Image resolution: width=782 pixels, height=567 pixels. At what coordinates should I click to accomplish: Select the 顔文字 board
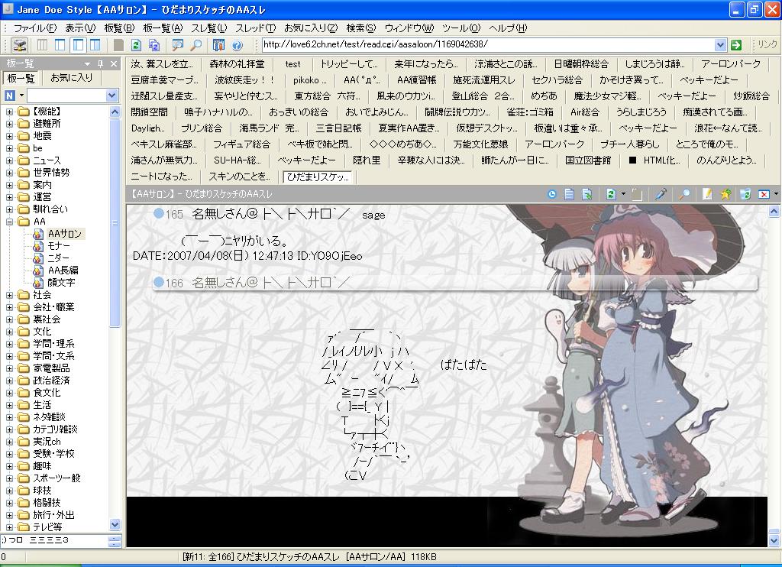(x=61, y=283)
